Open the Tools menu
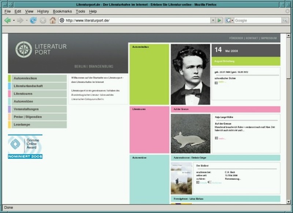This screenshot has width=293, height=213. (x=80, y=11)
